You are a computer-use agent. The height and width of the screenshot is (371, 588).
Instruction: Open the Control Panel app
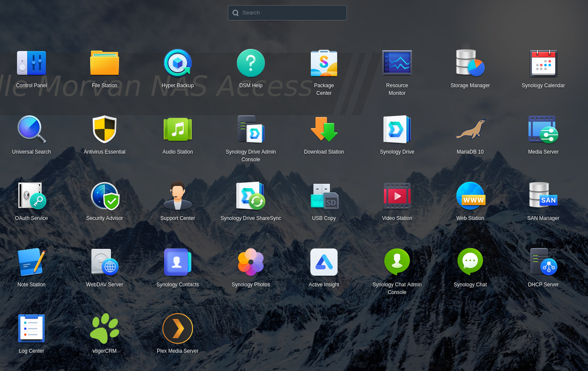(31, 63)
